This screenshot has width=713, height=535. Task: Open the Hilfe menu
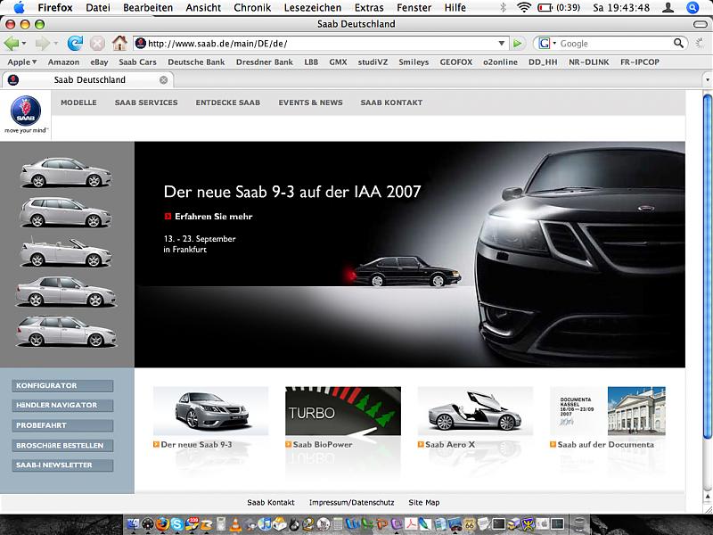pyautogui.click(x=455, y=8)
